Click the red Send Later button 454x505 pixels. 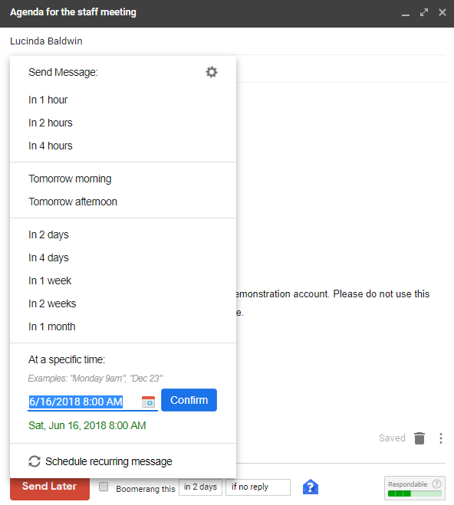point(50,487)
